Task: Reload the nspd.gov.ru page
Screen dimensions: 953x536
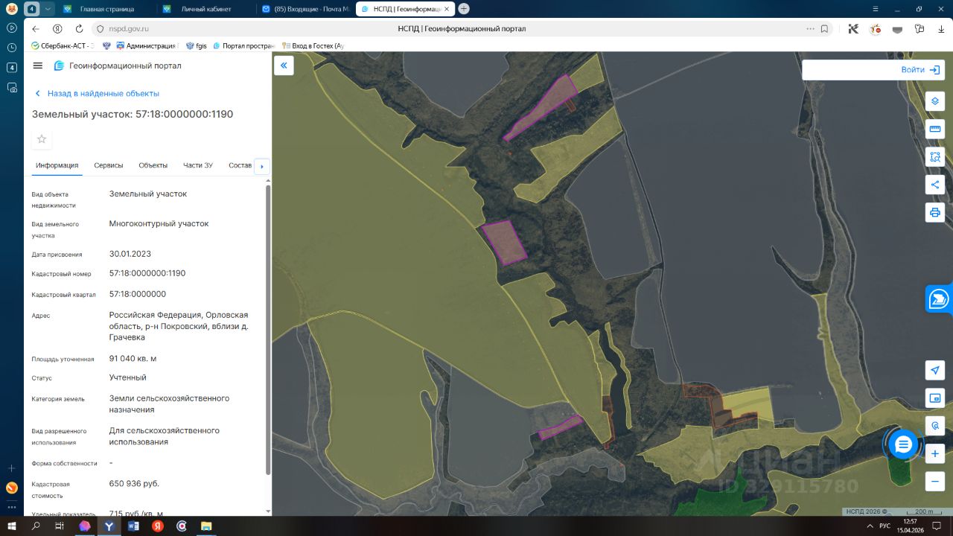Action: click(79, 29)
